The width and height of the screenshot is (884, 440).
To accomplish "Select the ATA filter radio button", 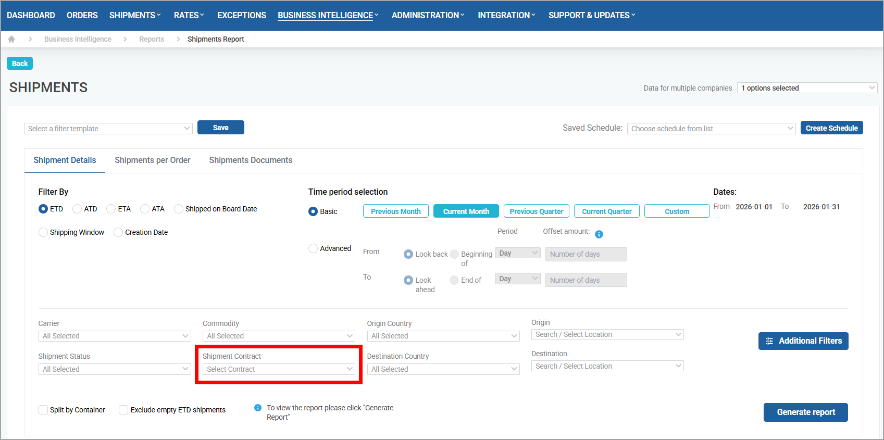I will coord(145,209).
